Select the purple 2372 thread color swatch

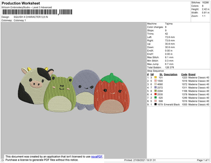coord(155,87)
